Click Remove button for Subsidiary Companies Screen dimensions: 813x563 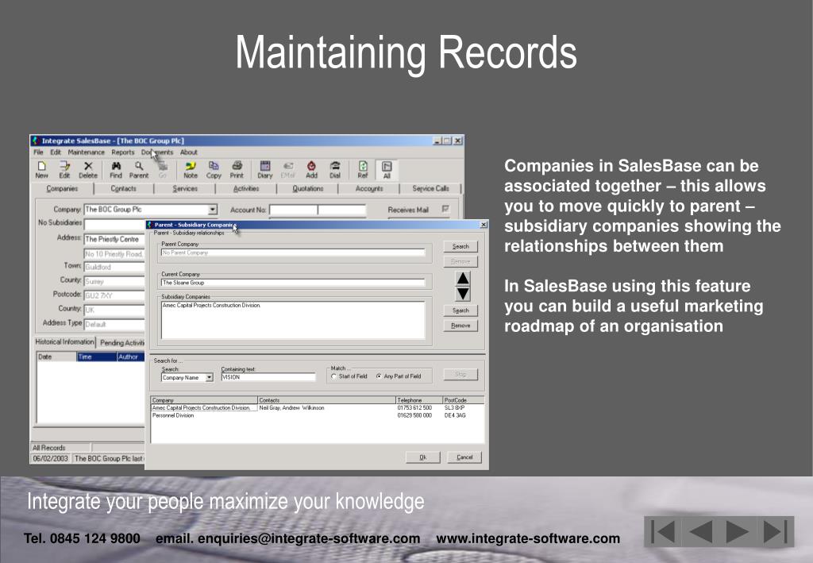460,326
